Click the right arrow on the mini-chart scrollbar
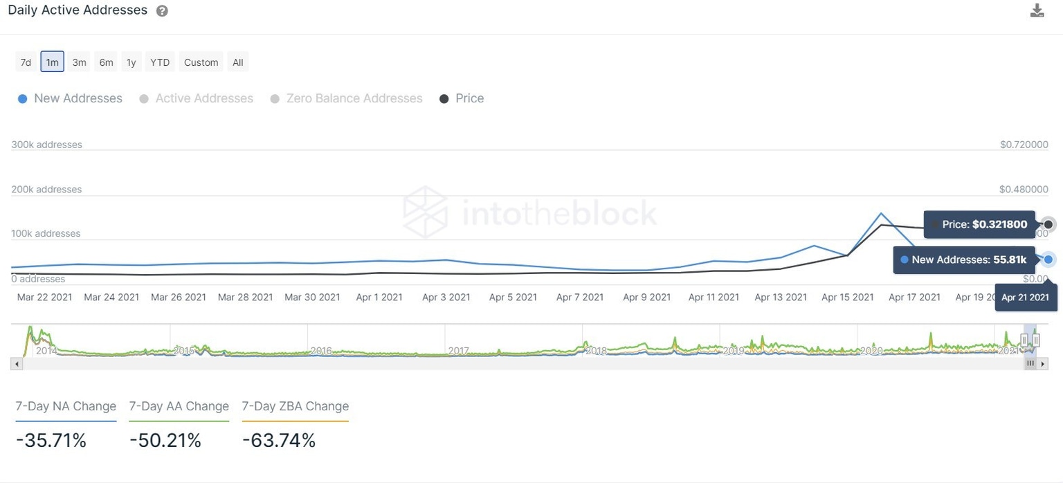This screenshot has height=483, width=1063. (x=1043, y=363)
